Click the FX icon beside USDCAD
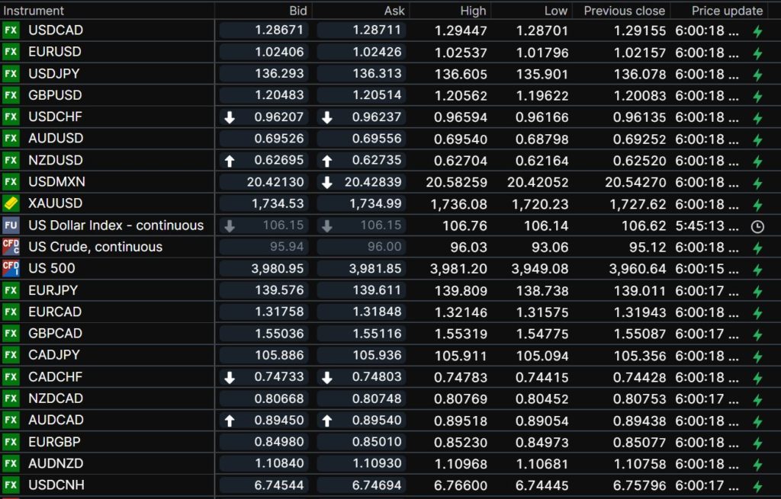 click(x=11, y=30)
